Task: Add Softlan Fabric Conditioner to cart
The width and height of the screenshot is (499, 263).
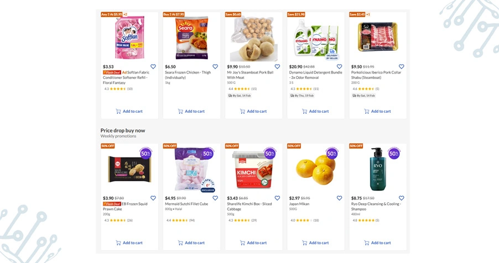Action: pos(129,111)
